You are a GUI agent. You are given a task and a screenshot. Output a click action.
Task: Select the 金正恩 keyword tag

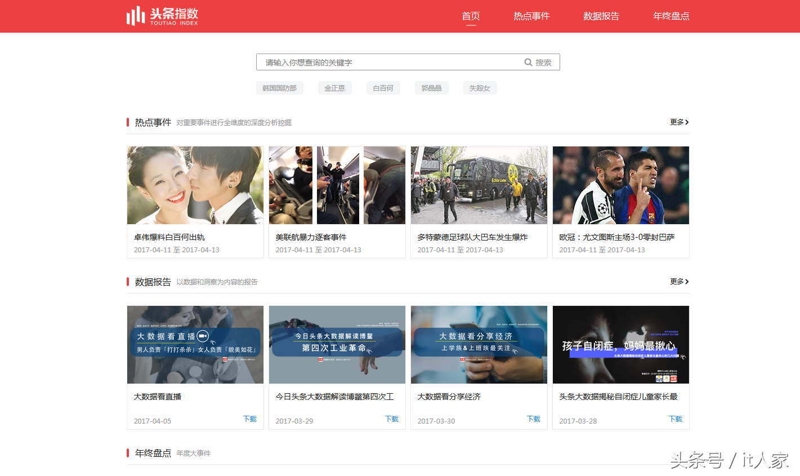334,88
